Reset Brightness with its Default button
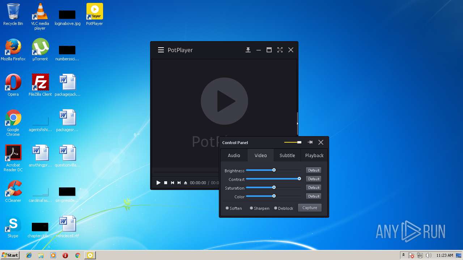This screenshot has height=260, width=463. (x=314, y=170)
